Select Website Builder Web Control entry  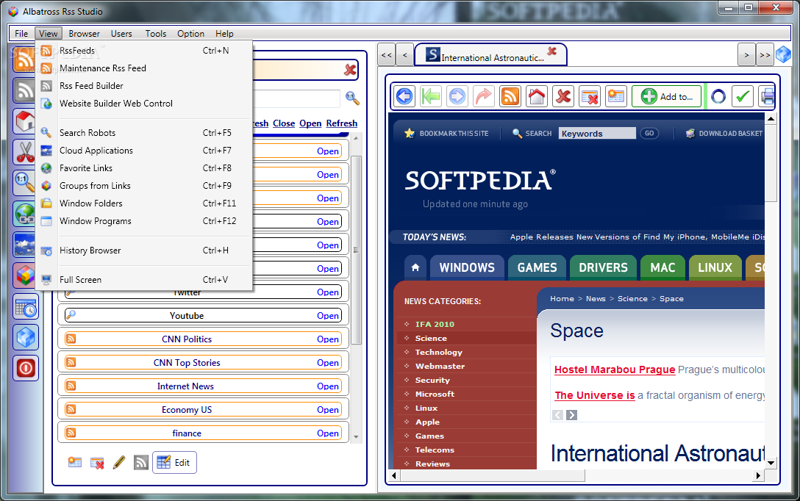tap(144, 104)
